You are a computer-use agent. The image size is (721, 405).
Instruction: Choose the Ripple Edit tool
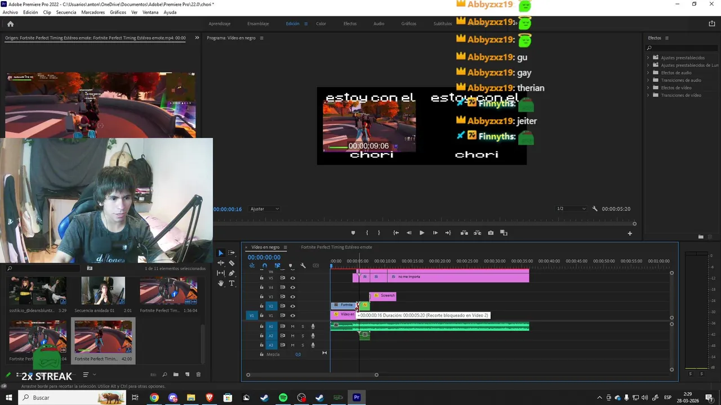(x=221, y=263)
